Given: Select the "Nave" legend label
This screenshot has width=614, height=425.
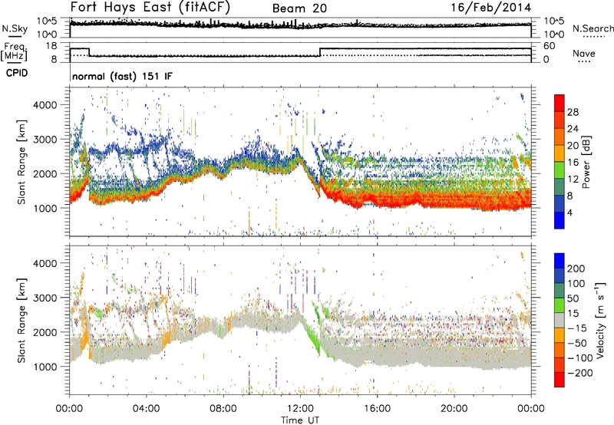Looking at the screenshot, I should 583,53.
